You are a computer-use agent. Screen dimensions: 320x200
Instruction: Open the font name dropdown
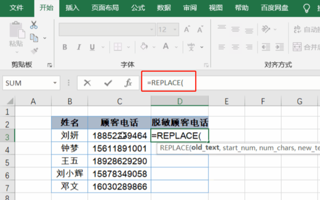coord(152,29)
